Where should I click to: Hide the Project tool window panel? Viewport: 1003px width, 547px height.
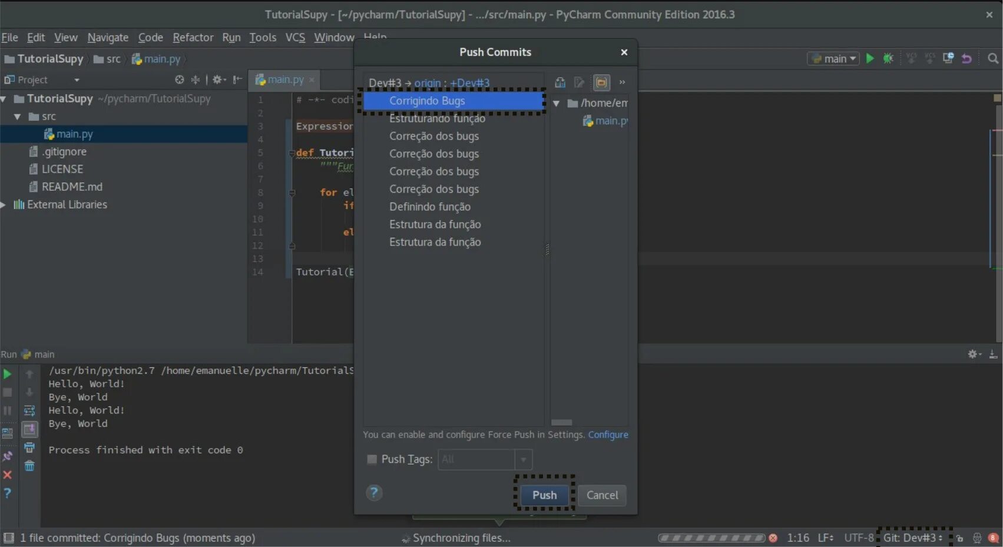[x=237, y=79]
